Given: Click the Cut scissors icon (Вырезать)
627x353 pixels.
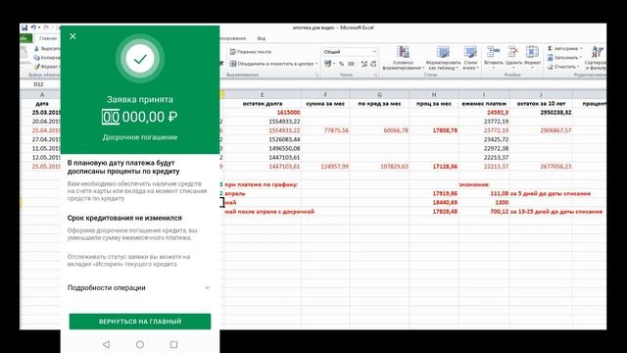Looking at the screenshot, I should coord(37,48).
